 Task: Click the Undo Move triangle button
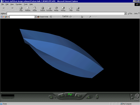(x=88, y=97)
